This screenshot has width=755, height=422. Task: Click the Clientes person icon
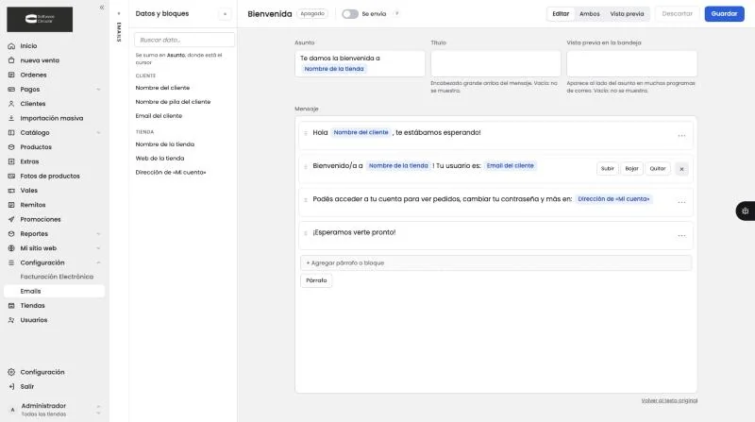[x=11, y=104]
